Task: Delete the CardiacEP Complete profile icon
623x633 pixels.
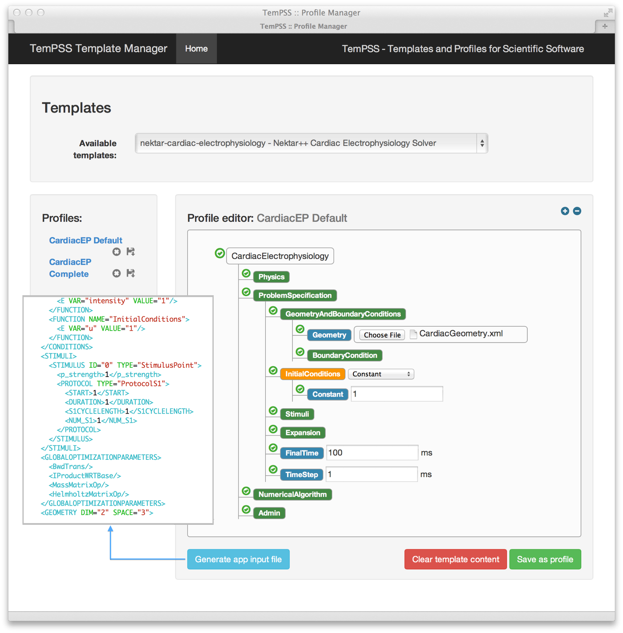Action: point(117,273)
